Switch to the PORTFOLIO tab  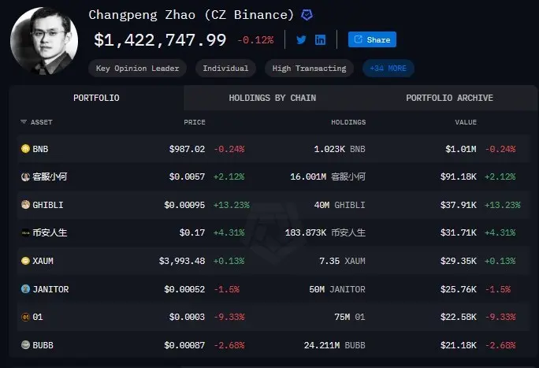click(x=96, y=98)
